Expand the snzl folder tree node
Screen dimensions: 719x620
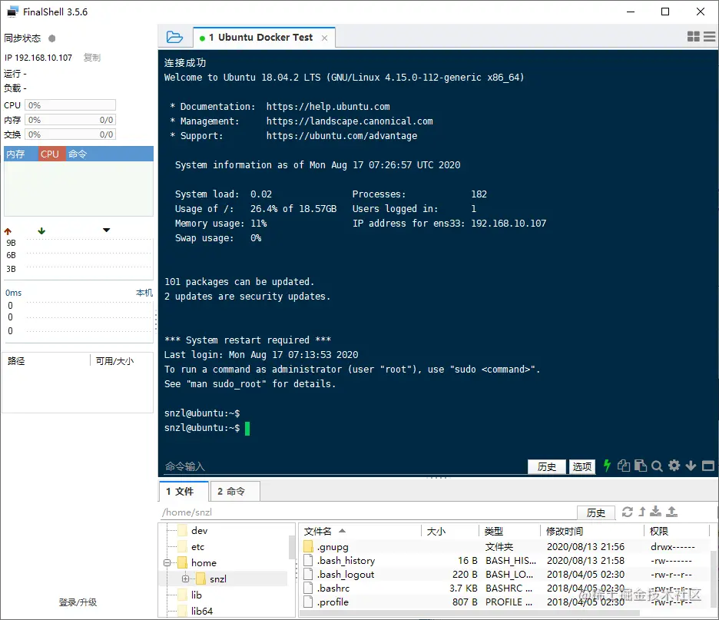(185, 579)
